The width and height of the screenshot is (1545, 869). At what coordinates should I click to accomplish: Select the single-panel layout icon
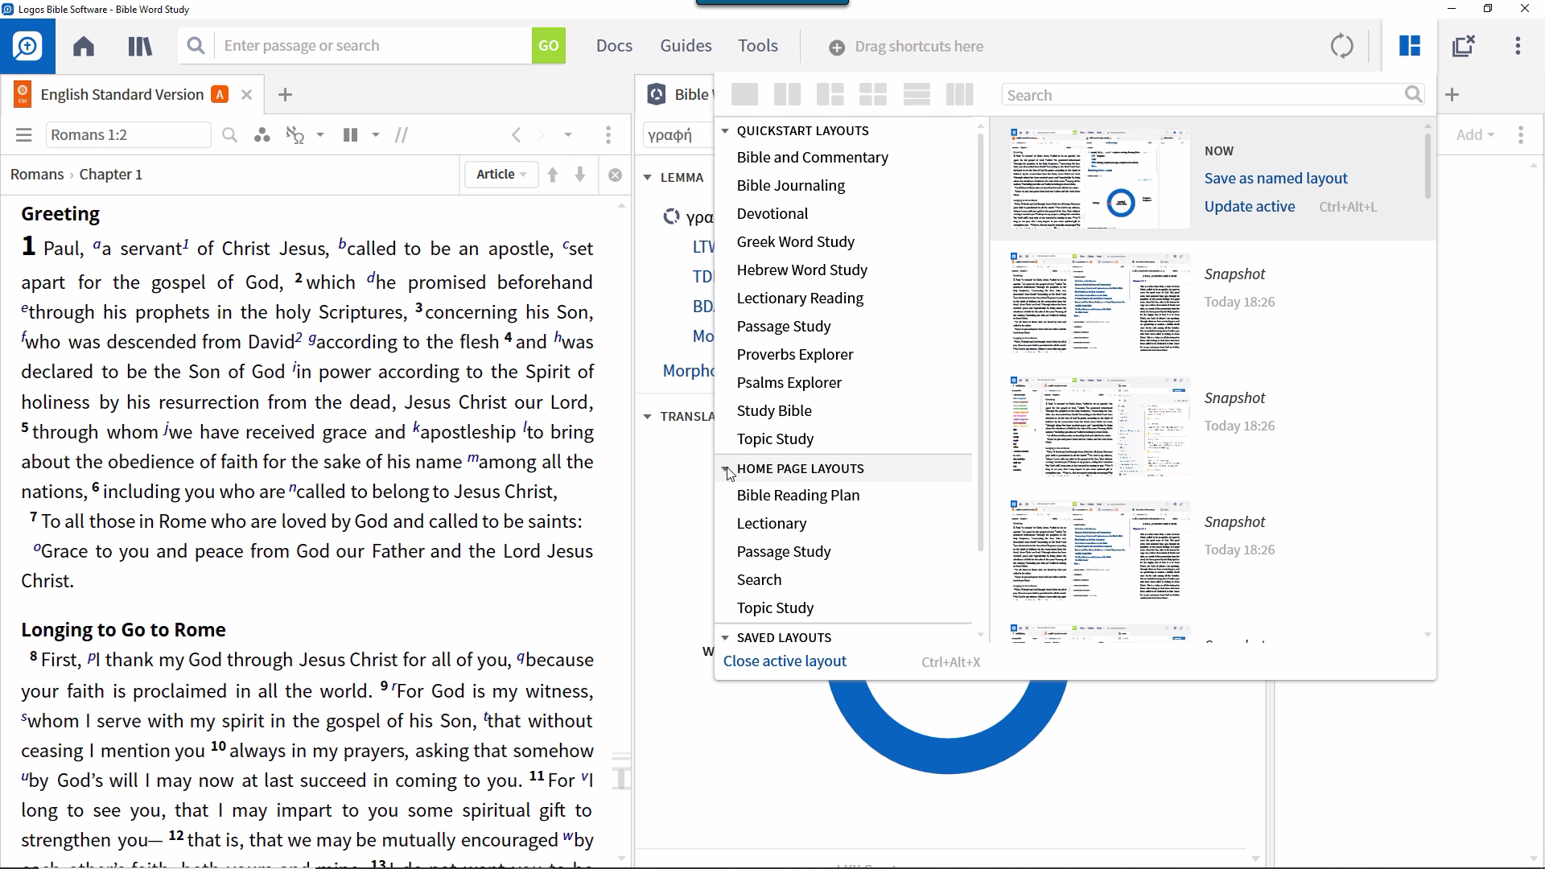coord(744,95)
